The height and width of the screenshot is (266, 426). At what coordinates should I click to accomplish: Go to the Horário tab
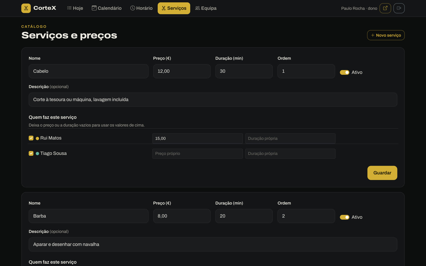pos(141,8)
